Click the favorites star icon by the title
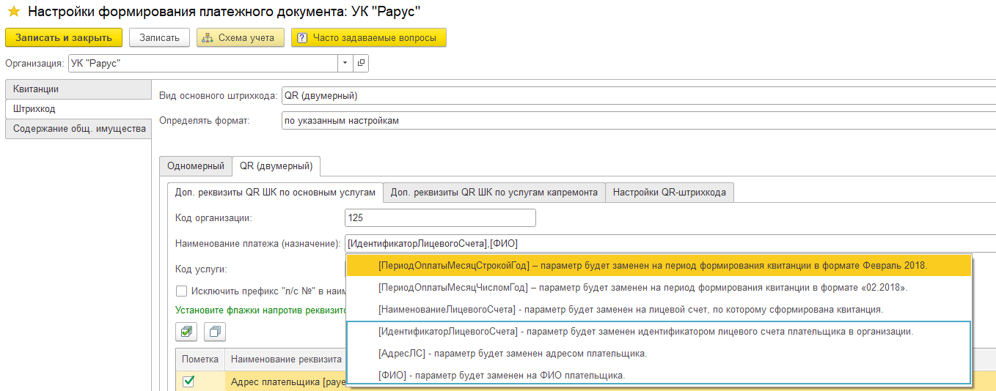The width and height of the screenshot is (996, 391). (13, 12)
